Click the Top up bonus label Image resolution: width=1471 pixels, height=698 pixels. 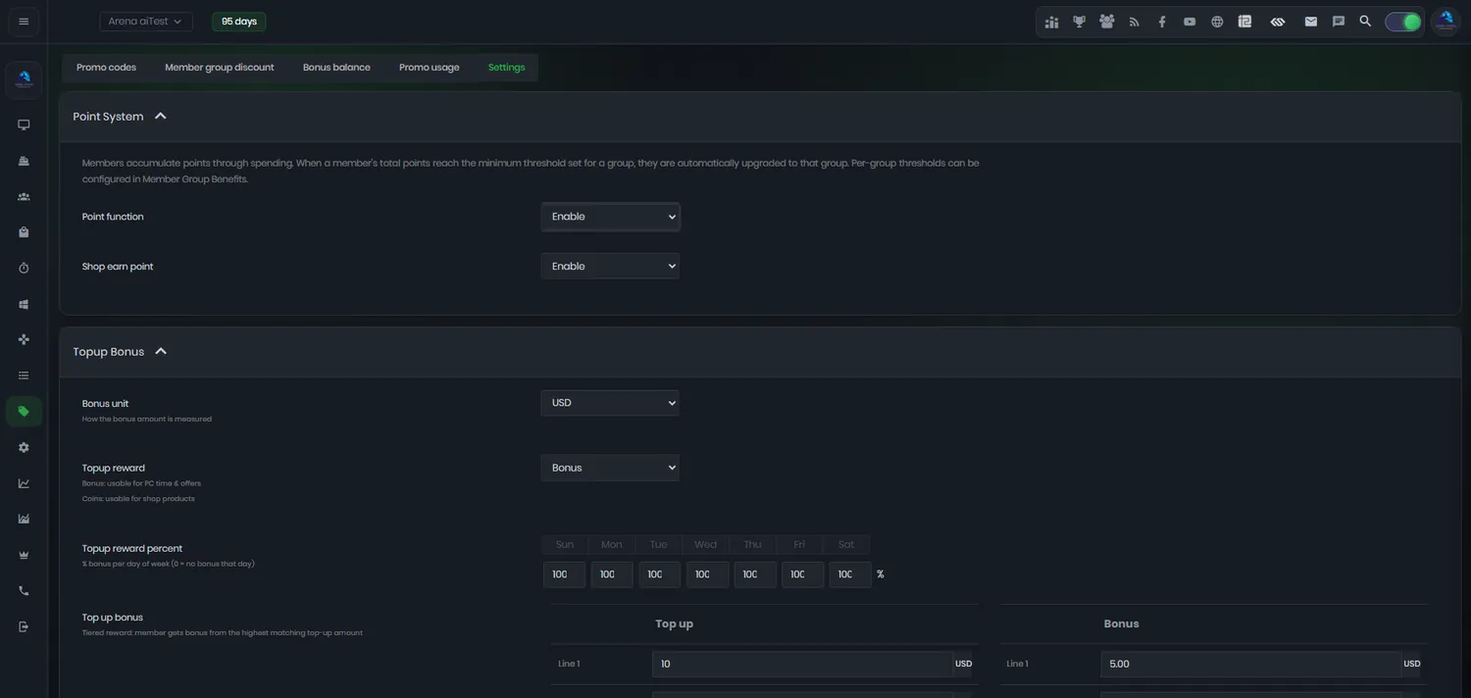113,618
